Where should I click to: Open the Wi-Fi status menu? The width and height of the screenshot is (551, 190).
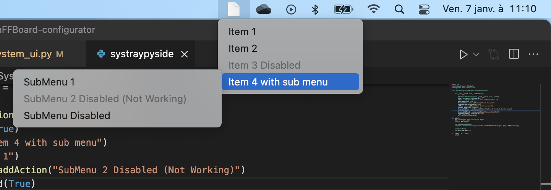[x=373, y=10]
